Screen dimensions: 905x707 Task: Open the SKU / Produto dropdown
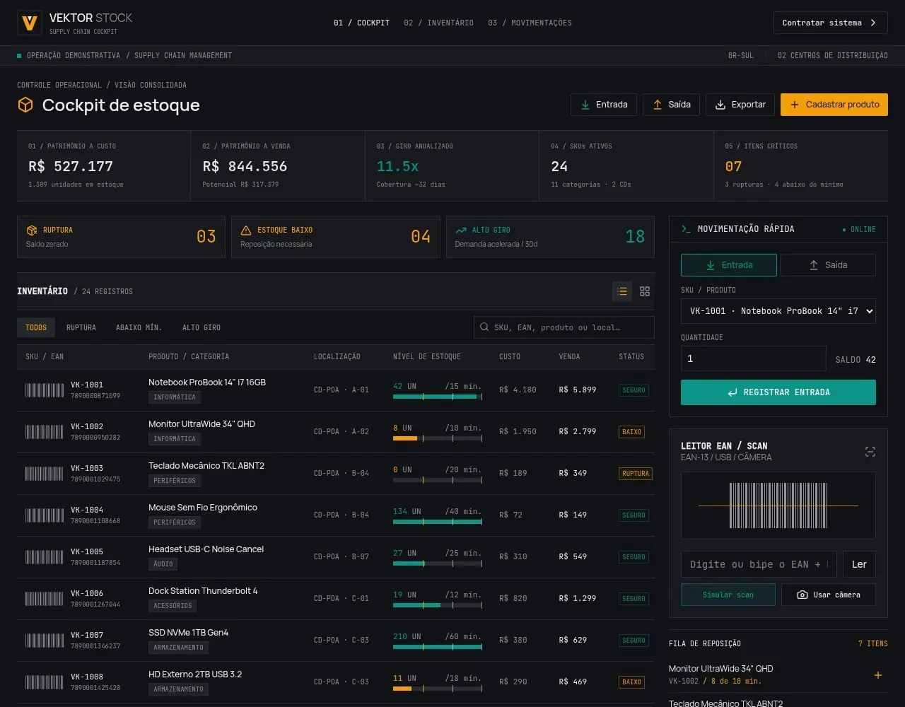pyautogui.click(x=778, y=311)
